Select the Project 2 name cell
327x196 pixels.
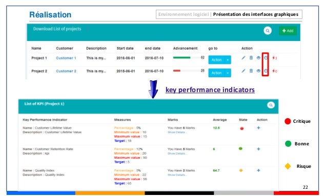tap(39, 71)
